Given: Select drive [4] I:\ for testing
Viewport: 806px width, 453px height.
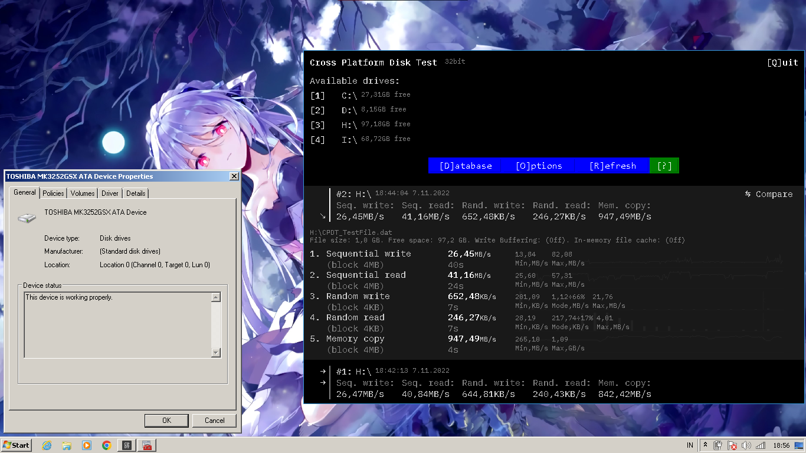Looking at the screenshot, I should [361, 139].
